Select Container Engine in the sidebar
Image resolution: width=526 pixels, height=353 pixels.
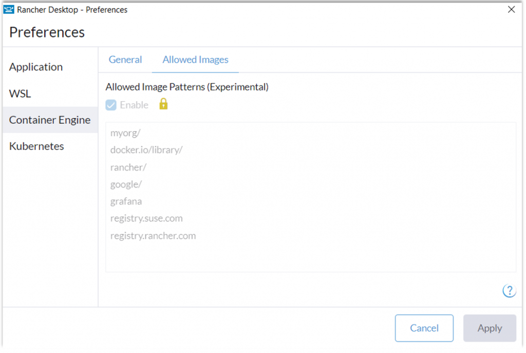50,120
